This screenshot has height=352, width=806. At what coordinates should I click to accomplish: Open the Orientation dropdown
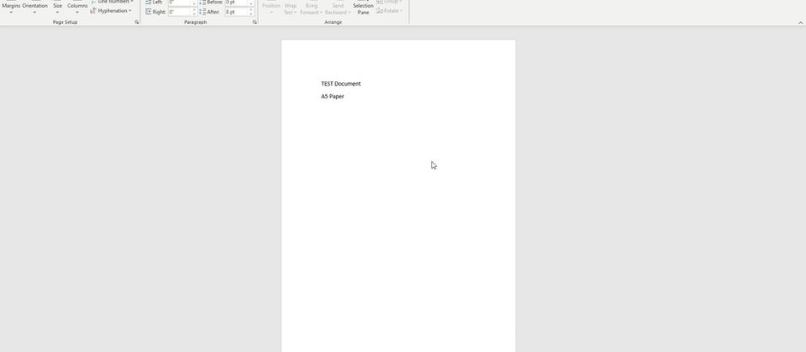pos(35,7)
